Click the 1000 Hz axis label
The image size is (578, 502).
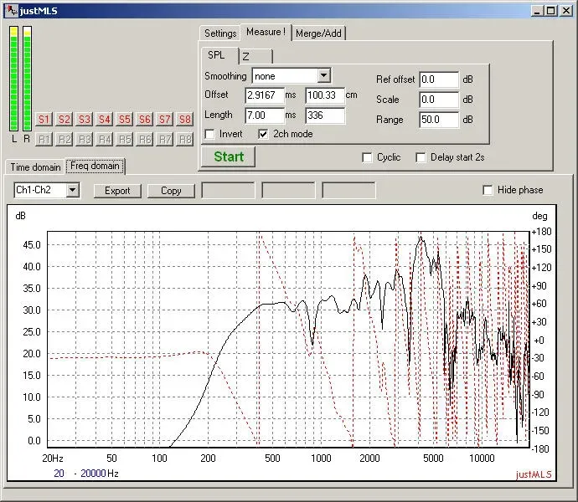(x=321, y=458)
